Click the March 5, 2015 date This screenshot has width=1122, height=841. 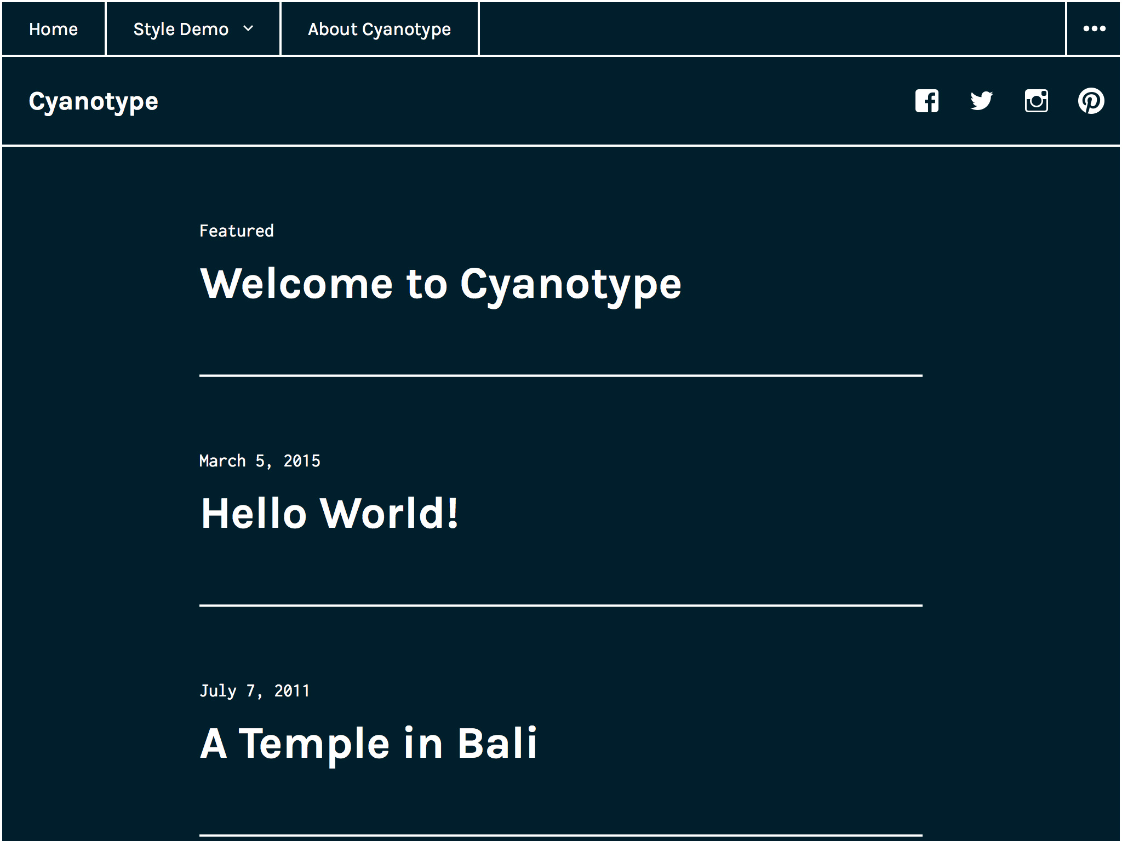coord(260,461)
